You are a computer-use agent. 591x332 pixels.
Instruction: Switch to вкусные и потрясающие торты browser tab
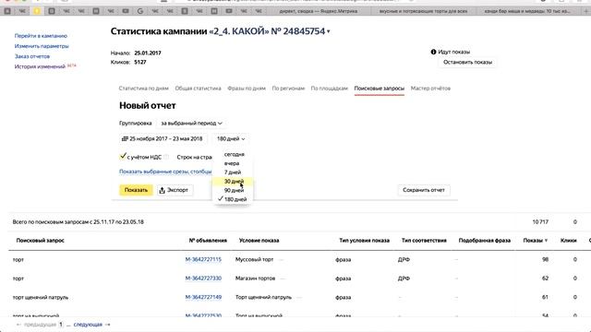click(423, 11)
